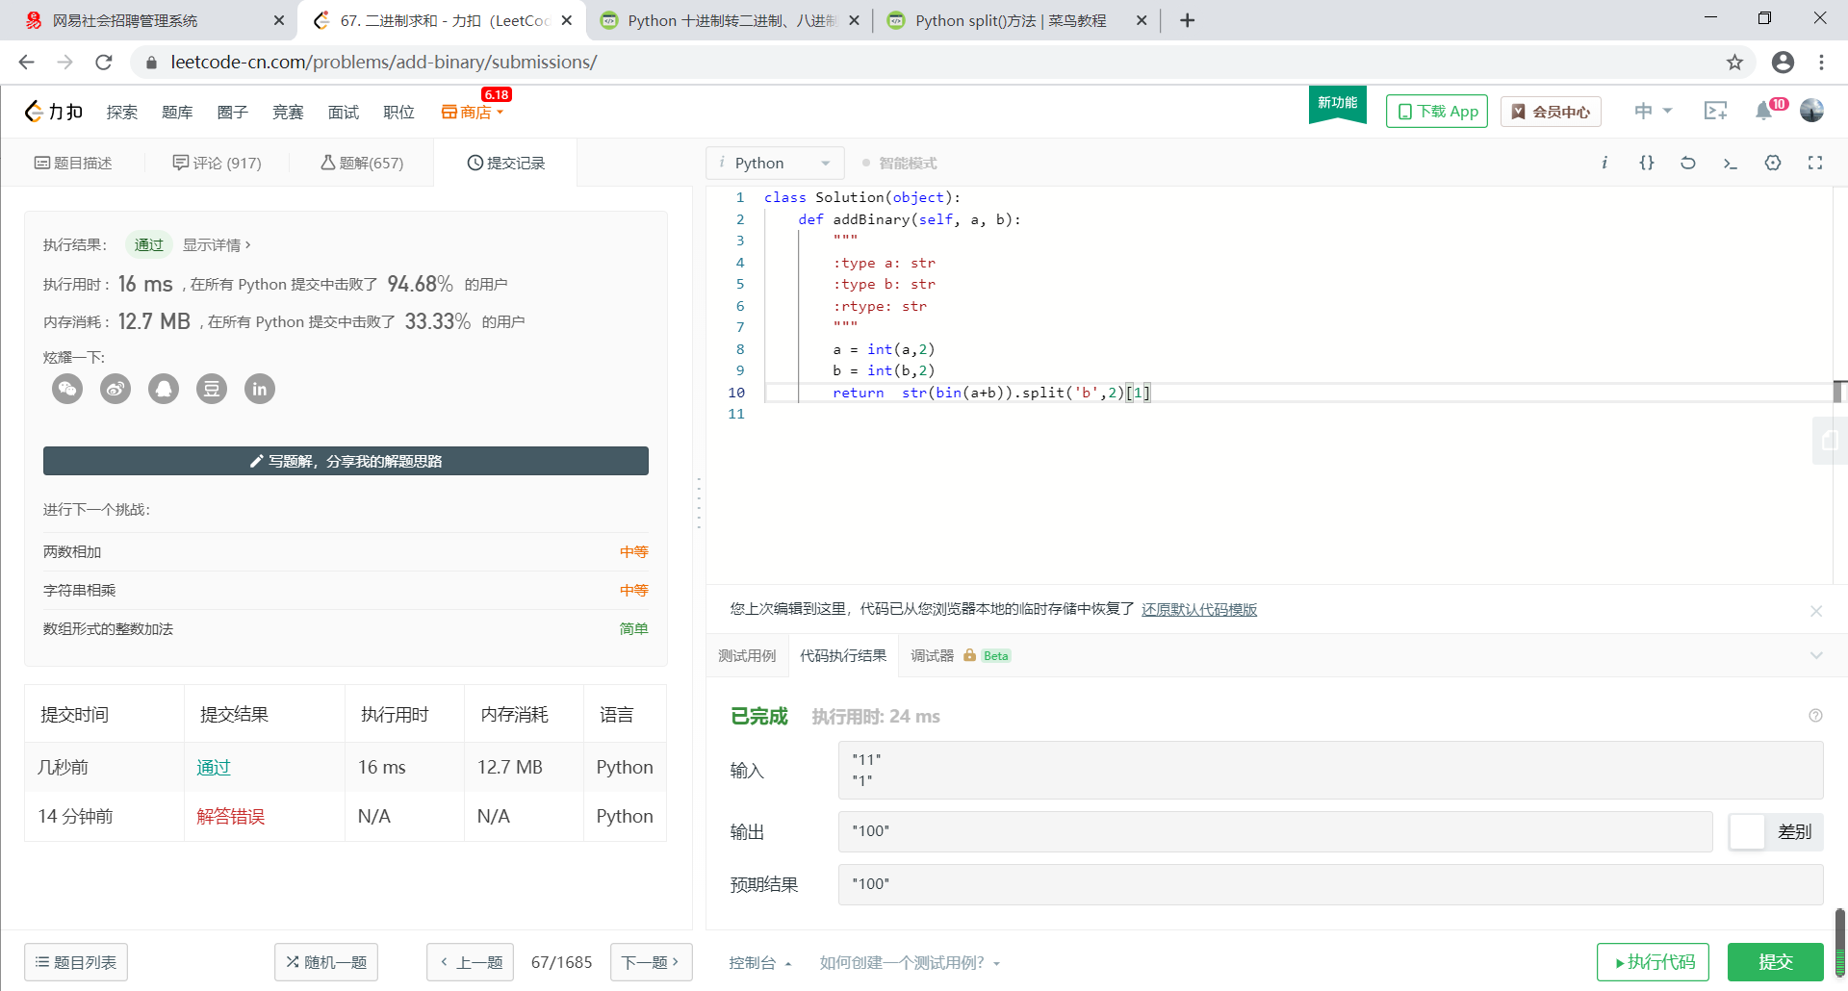Dismiss the restored-code notice
1848x991 pixels.
(x=1816, y=611)
